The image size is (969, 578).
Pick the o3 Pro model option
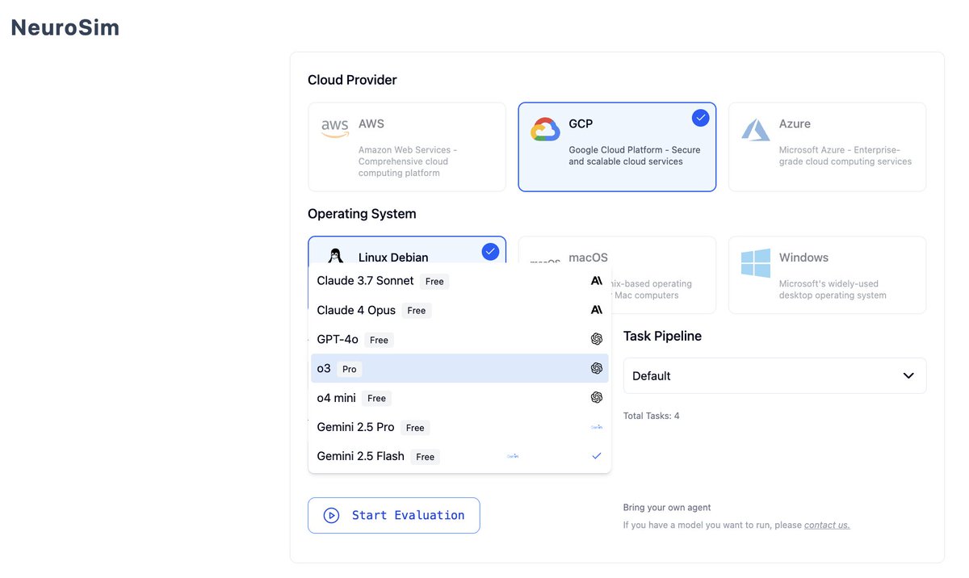tap(459, 368)
